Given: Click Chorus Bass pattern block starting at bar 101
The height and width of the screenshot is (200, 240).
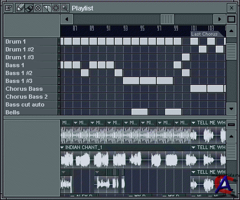Looking at the screenshot, I should pyautogui.click(x=198, y=89).
